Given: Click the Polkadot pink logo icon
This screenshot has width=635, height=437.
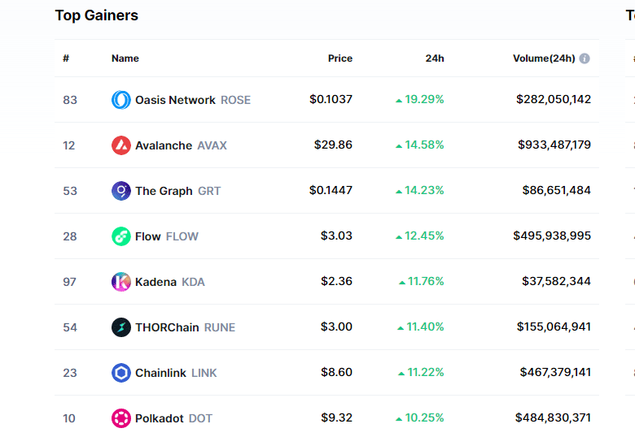Looking at the screenshot, I should (120, 418).
